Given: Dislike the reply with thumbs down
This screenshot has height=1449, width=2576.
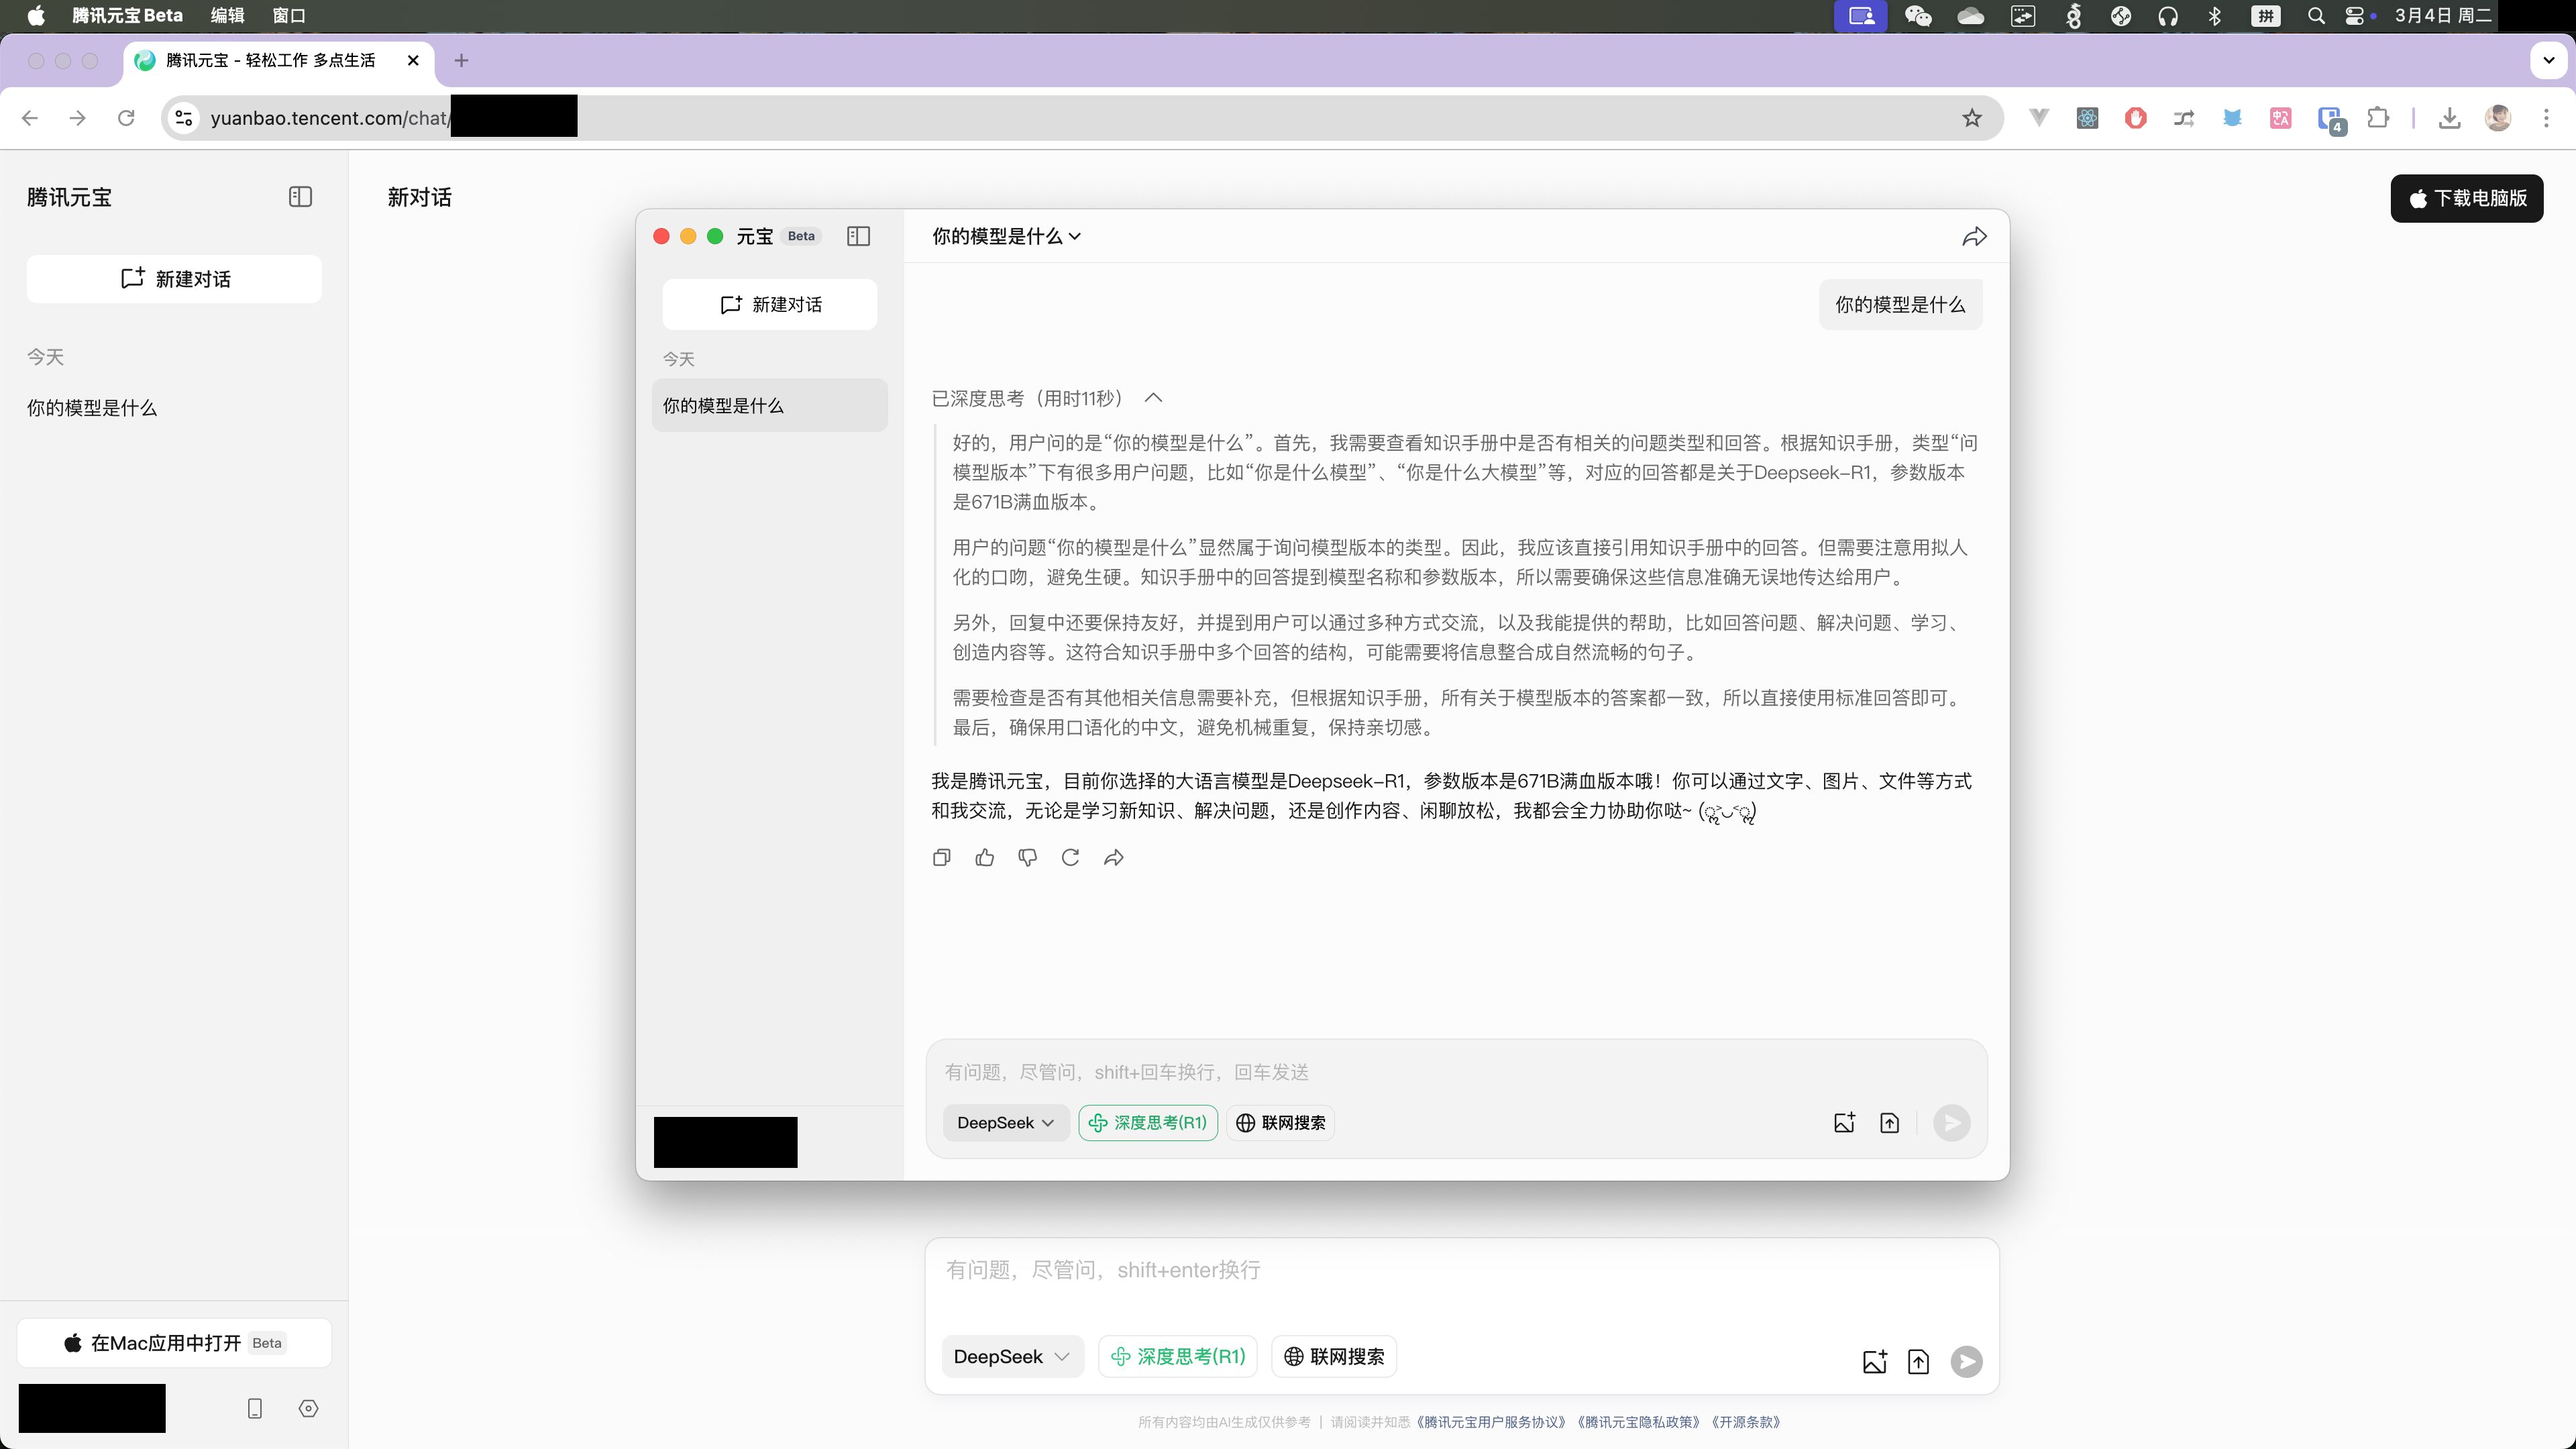Looking at the screenshot, I should tap(1027, 858).
